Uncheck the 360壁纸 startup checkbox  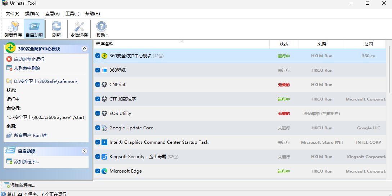(x=98, y=70)
